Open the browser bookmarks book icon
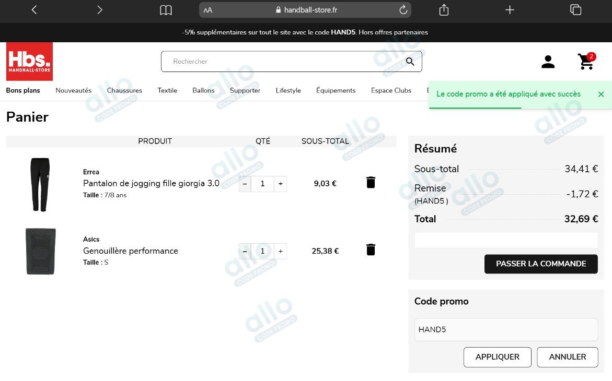This screenshot has height=381, width=612. (x=166, y=10)
